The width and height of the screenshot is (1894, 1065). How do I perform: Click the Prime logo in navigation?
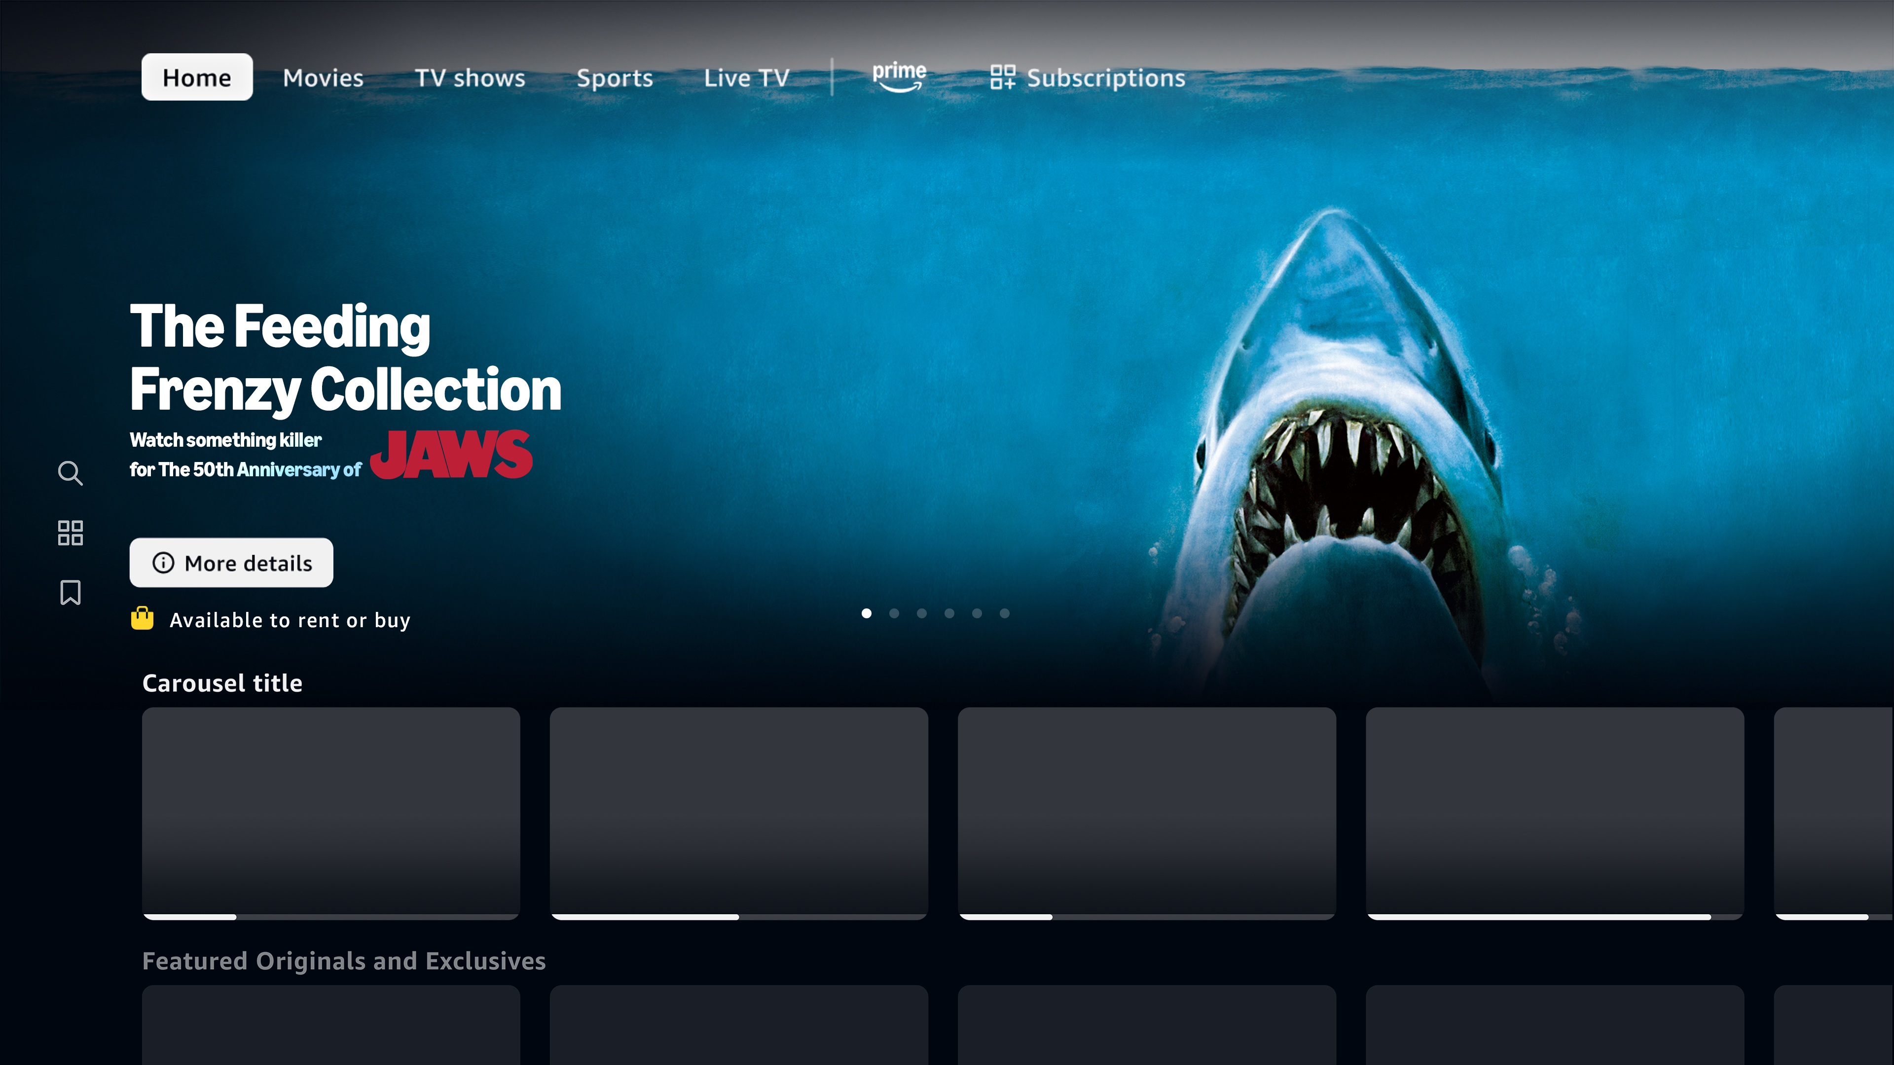pos(899,76)
